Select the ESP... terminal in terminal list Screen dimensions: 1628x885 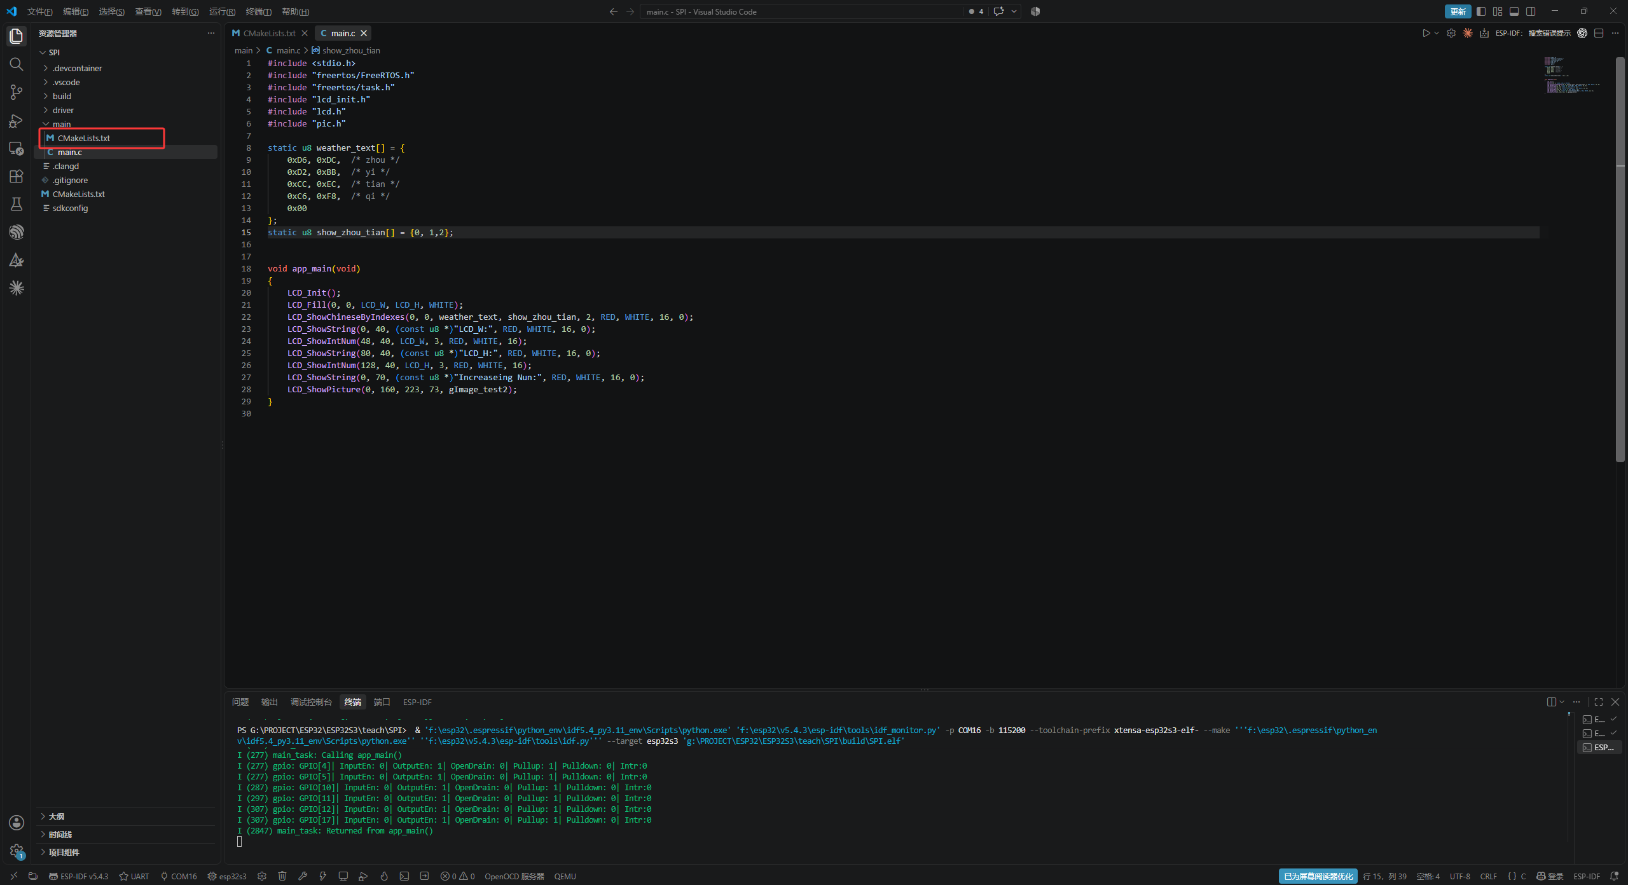pyautogui.click(x=1599, y=747)
